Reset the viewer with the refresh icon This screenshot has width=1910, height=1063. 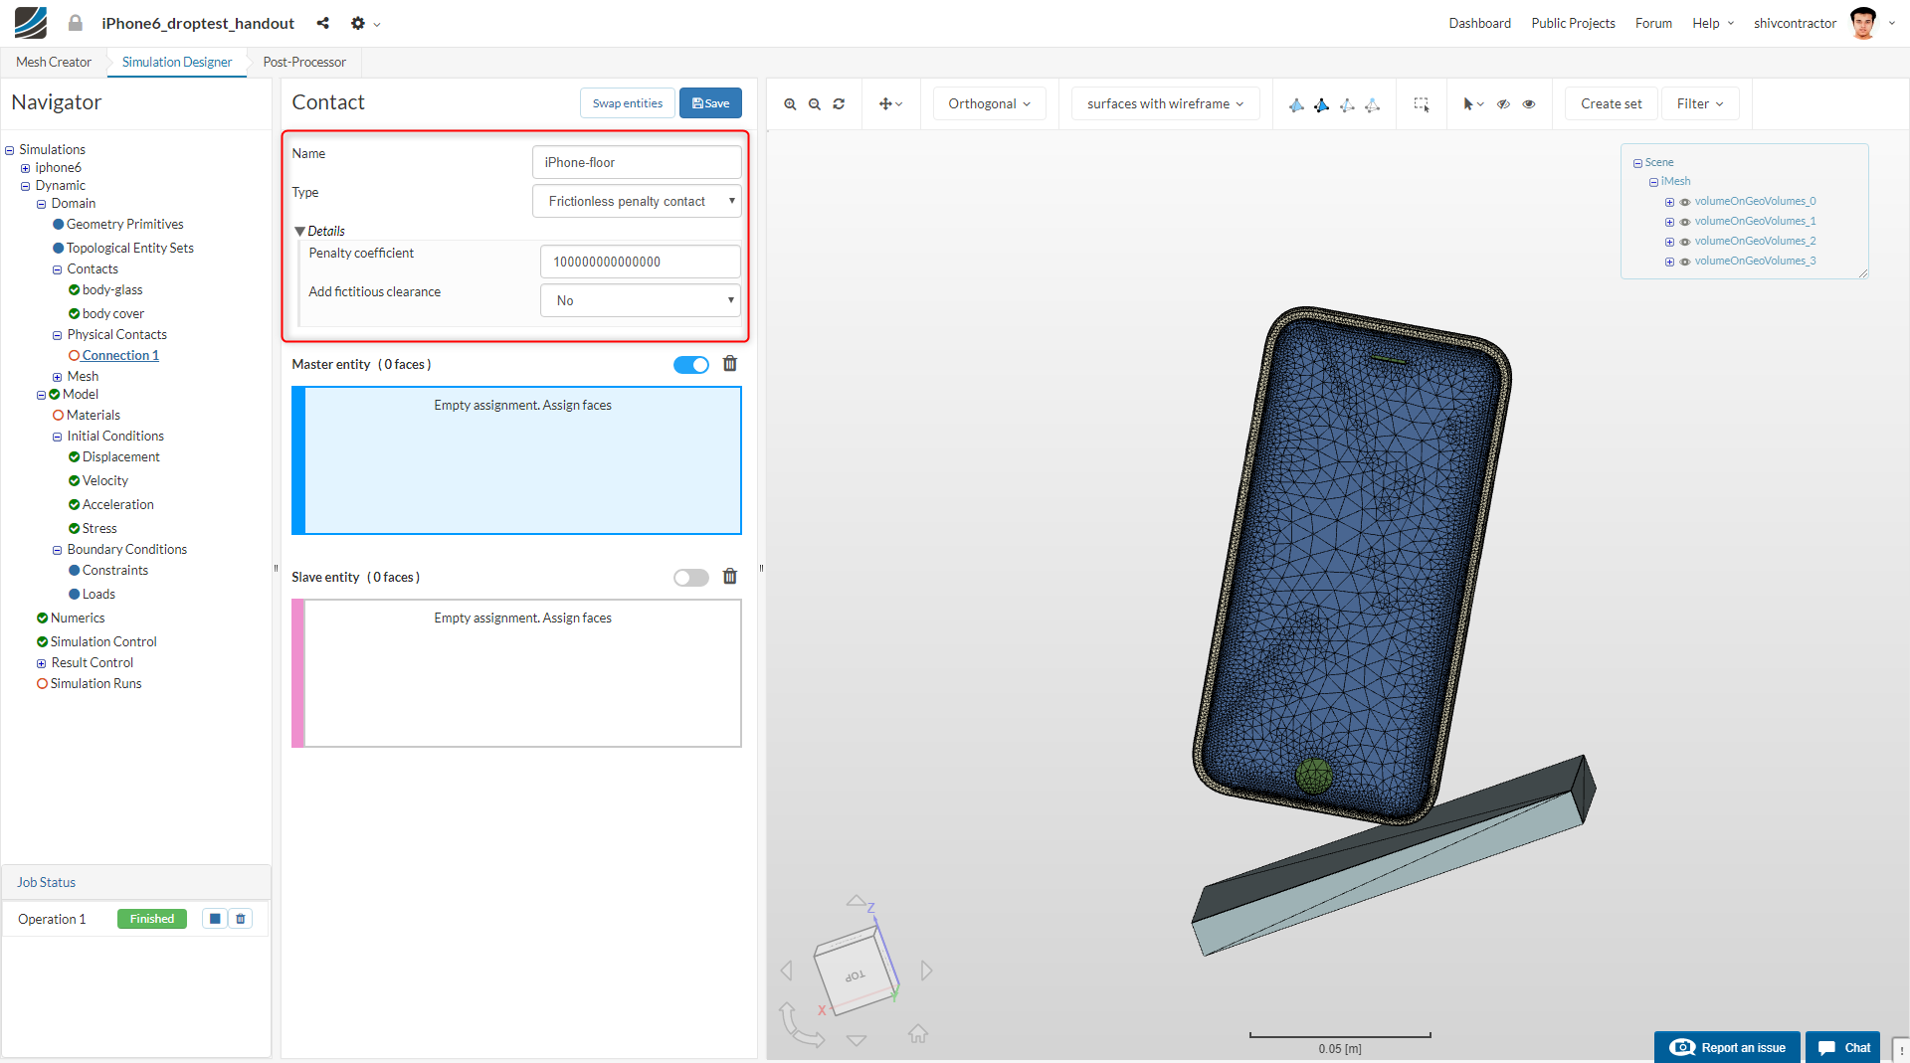[x=839, y=103]
